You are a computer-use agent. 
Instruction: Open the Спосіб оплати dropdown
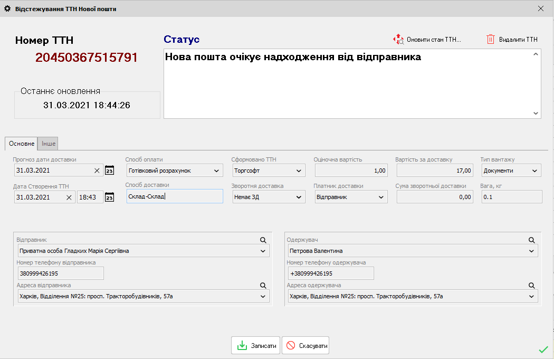(216, 170)
